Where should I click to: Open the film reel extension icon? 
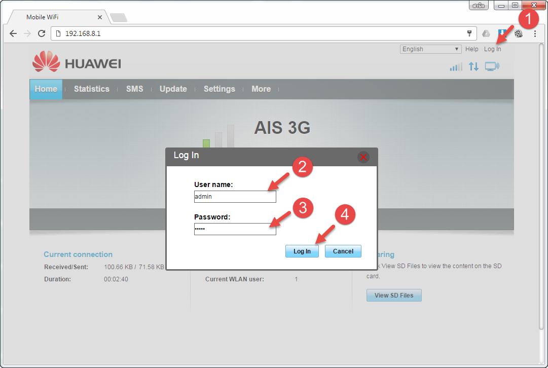(x=519, y=33)
